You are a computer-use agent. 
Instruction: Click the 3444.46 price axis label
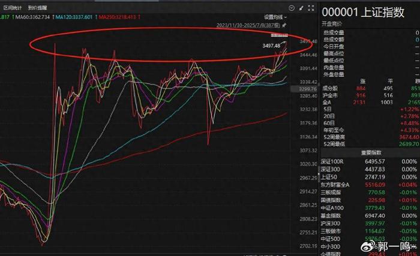pos(308,55)
